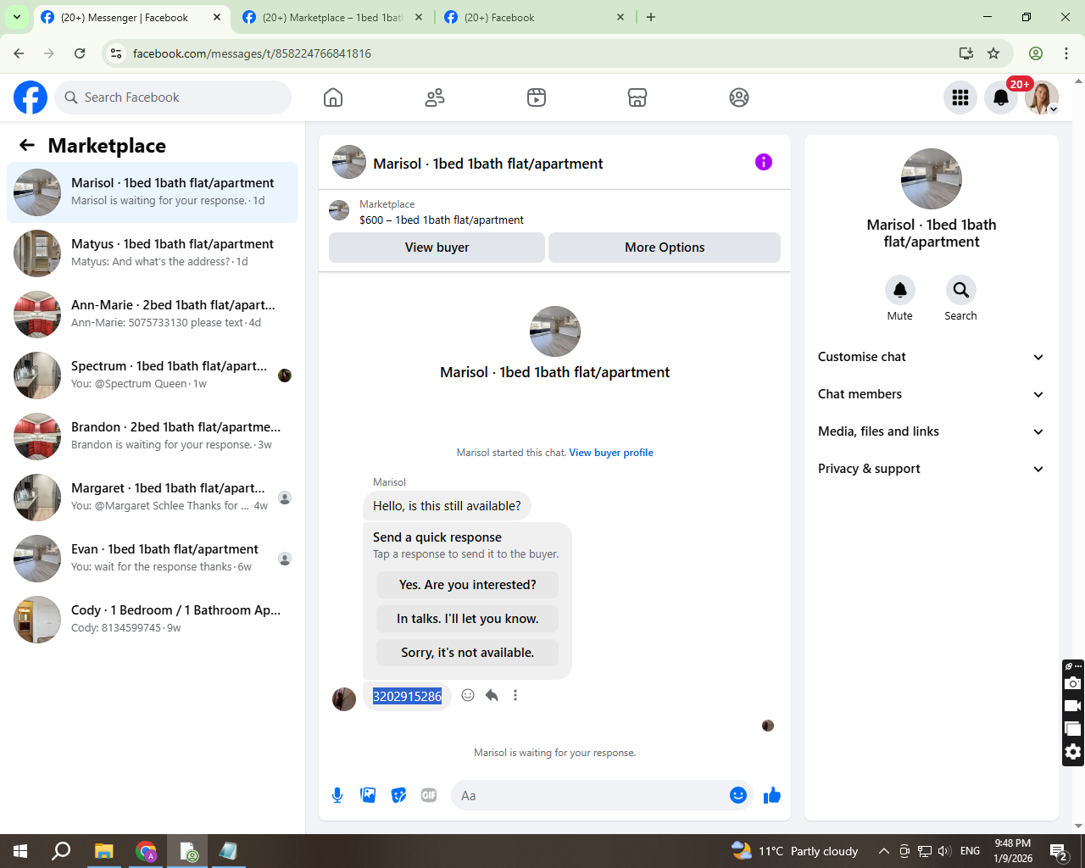1085x868 pixels.
Task: Click the More Options button
Action: click(x=665, y=248)
